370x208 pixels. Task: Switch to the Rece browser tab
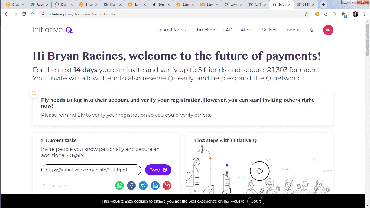[39, 5]
